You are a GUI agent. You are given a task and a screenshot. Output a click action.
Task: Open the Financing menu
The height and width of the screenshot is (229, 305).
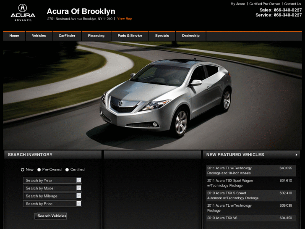[x=96, y=36]
